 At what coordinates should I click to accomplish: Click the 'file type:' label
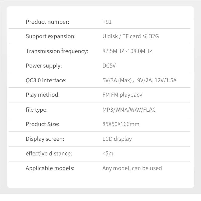(x=37, y=110)
